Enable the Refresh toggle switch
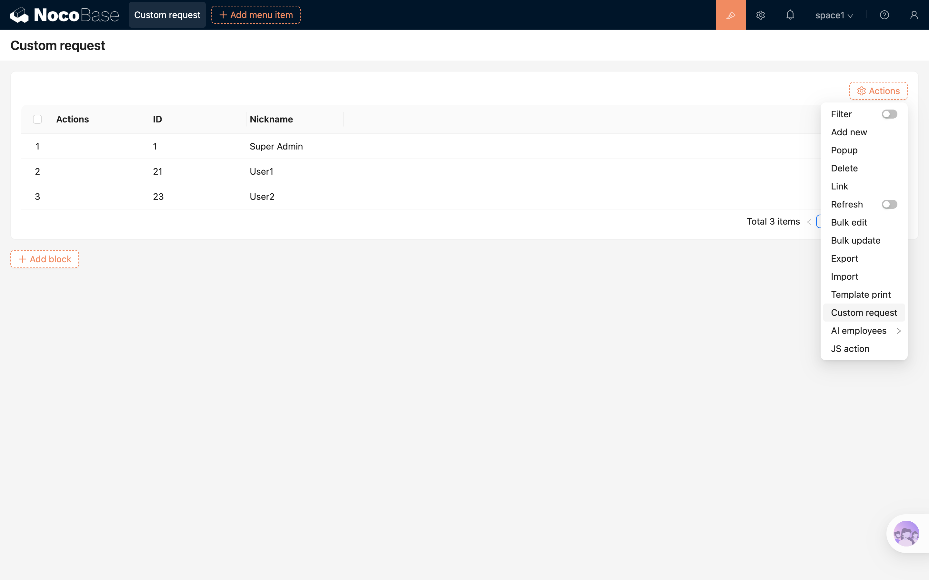The height and width of the screenshot is (580, 929). pos(889,205)
